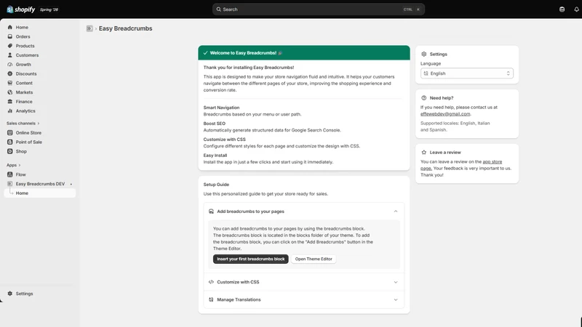The width and height of the screenshot is (582, 327).
Task: Click the Welcome to Easy Breadcrumbs banner
Action: tap(304, 52)
